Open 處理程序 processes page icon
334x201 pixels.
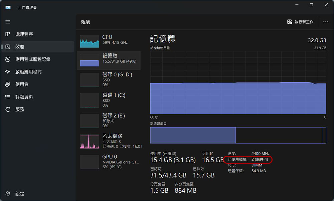coord(8,34)
